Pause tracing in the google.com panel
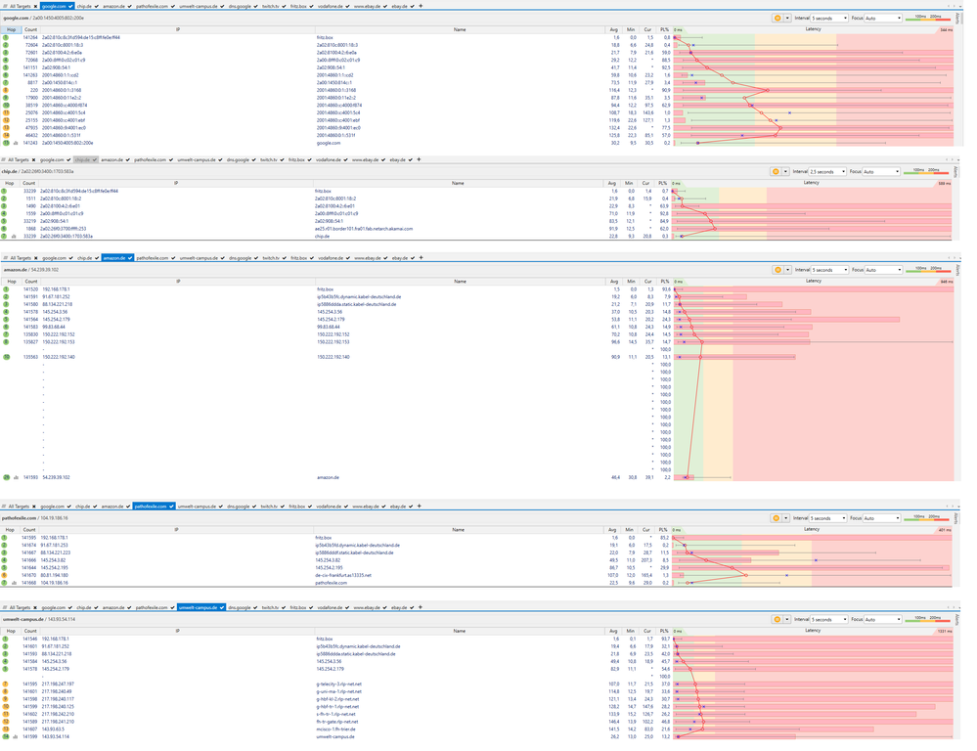This screenshot has height=751, width=977. (x=777, y=18)
